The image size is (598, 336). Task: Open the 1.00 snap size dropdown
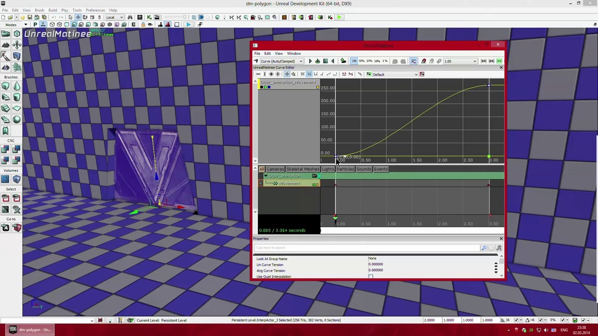[x=460, y=61]
